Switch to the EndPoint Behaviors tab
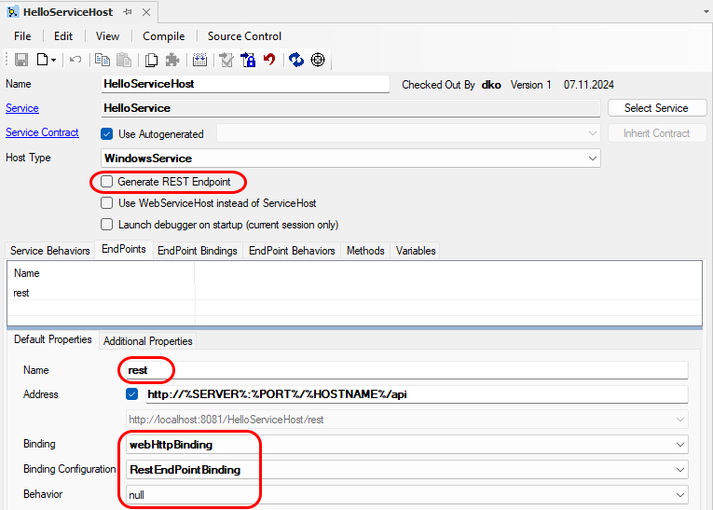Viewport: 713px width, 510px height. pos(292,251)
